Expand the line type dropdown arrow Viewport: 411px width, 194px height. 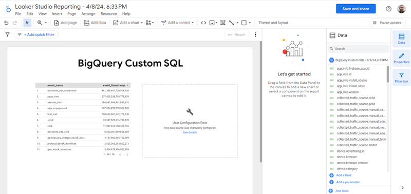(237, 23)
